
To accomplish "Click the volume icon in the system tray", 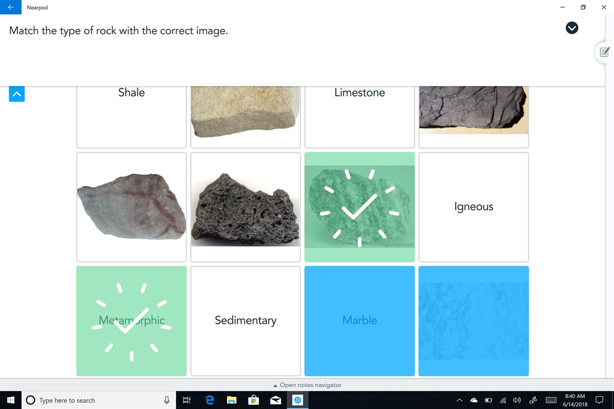I will click(517, 400).
